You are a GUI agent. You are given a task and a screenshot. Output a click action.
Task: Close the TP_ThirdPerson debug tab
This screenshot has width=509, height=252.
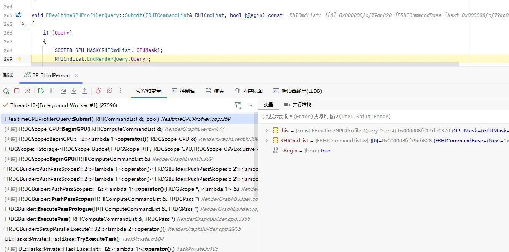pyautogui.click(x=76, y=75)
